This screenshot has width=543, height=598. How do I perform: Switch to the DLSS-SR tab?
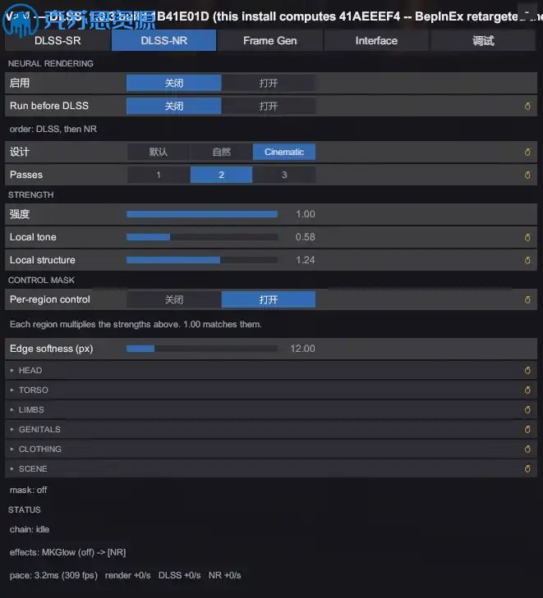tap(58, 40)
